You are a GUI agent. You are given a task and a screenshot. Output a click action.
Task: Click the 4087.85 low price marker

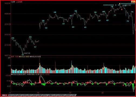[27, 53]
